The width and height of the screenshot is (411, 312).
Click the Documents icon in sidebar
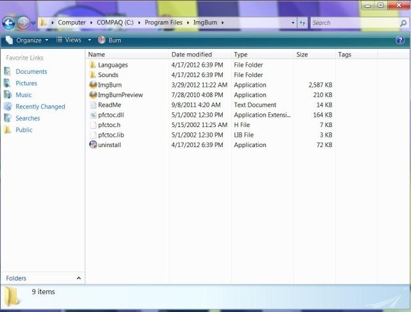(x=8, y=71)
